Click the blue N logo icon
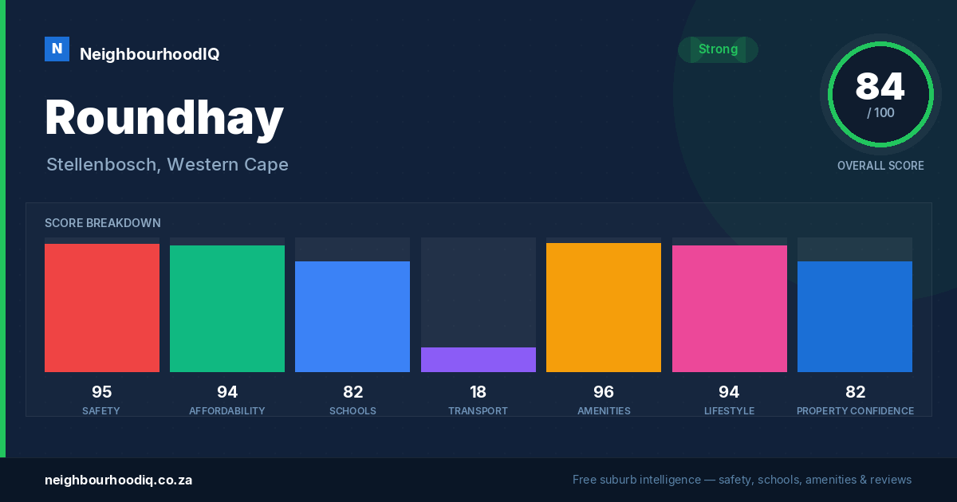The height and width of the screenshot is (502, 957). pos(57,49)
